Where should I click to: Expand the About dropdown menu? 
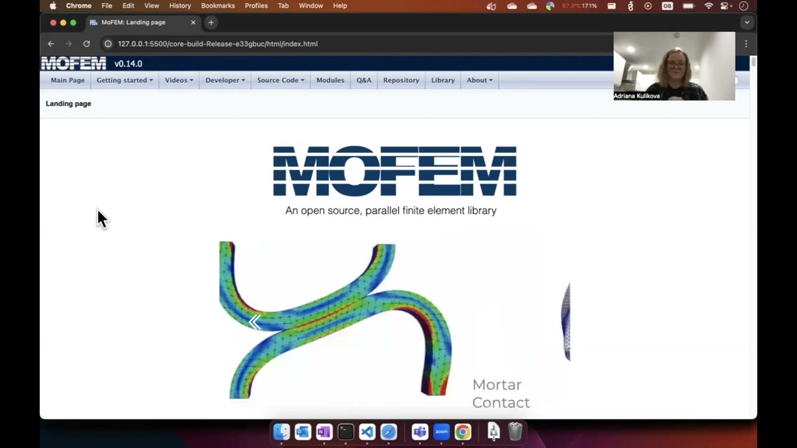point(479,80)
